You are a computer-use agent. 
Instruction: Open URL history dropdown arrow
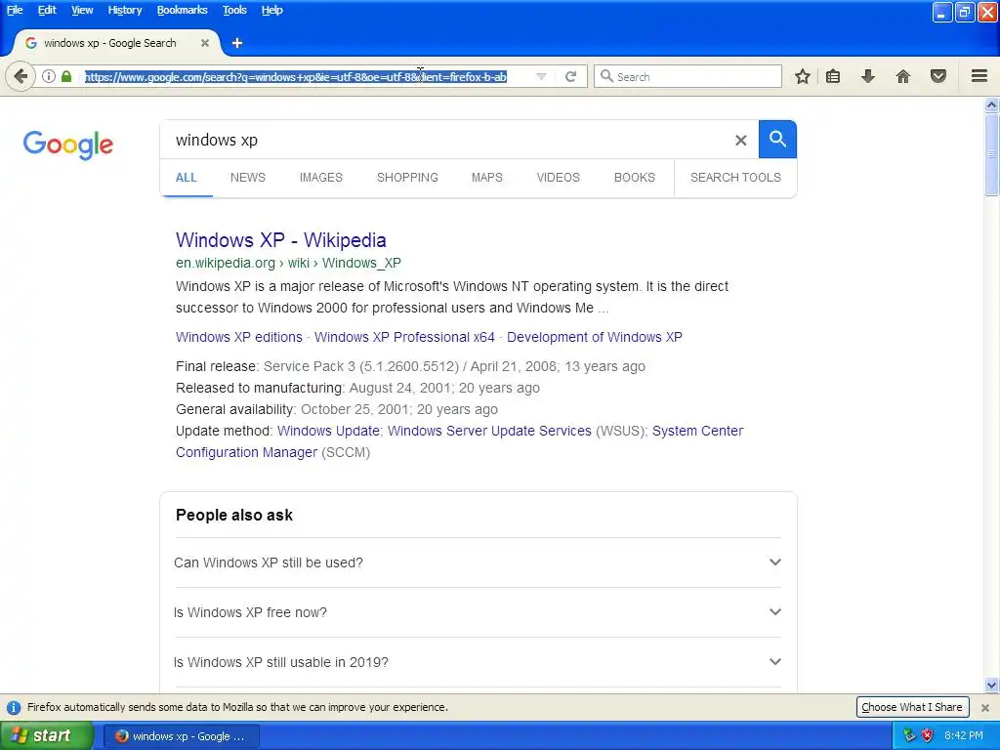(541, 76)
